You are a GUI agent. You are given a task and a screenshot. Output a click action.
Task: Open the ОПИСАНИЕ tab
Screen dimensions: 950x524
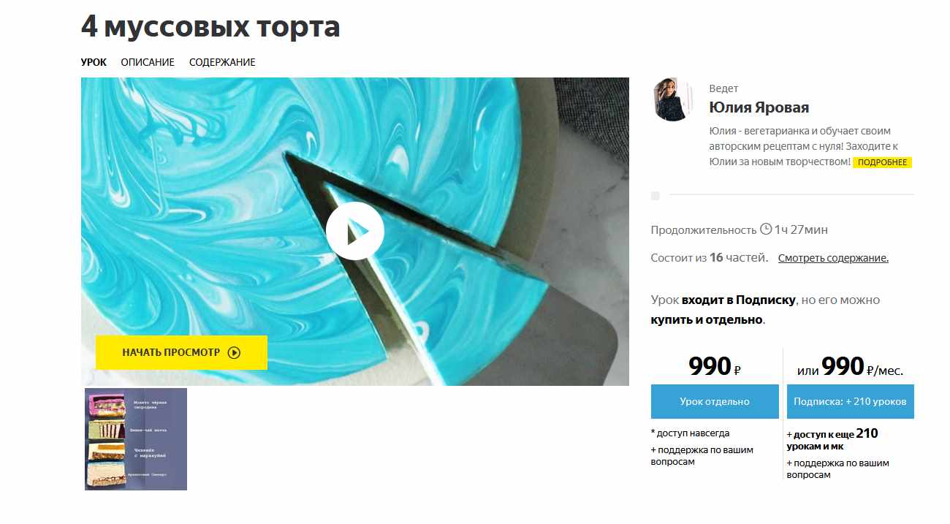(x=148, y=62)
